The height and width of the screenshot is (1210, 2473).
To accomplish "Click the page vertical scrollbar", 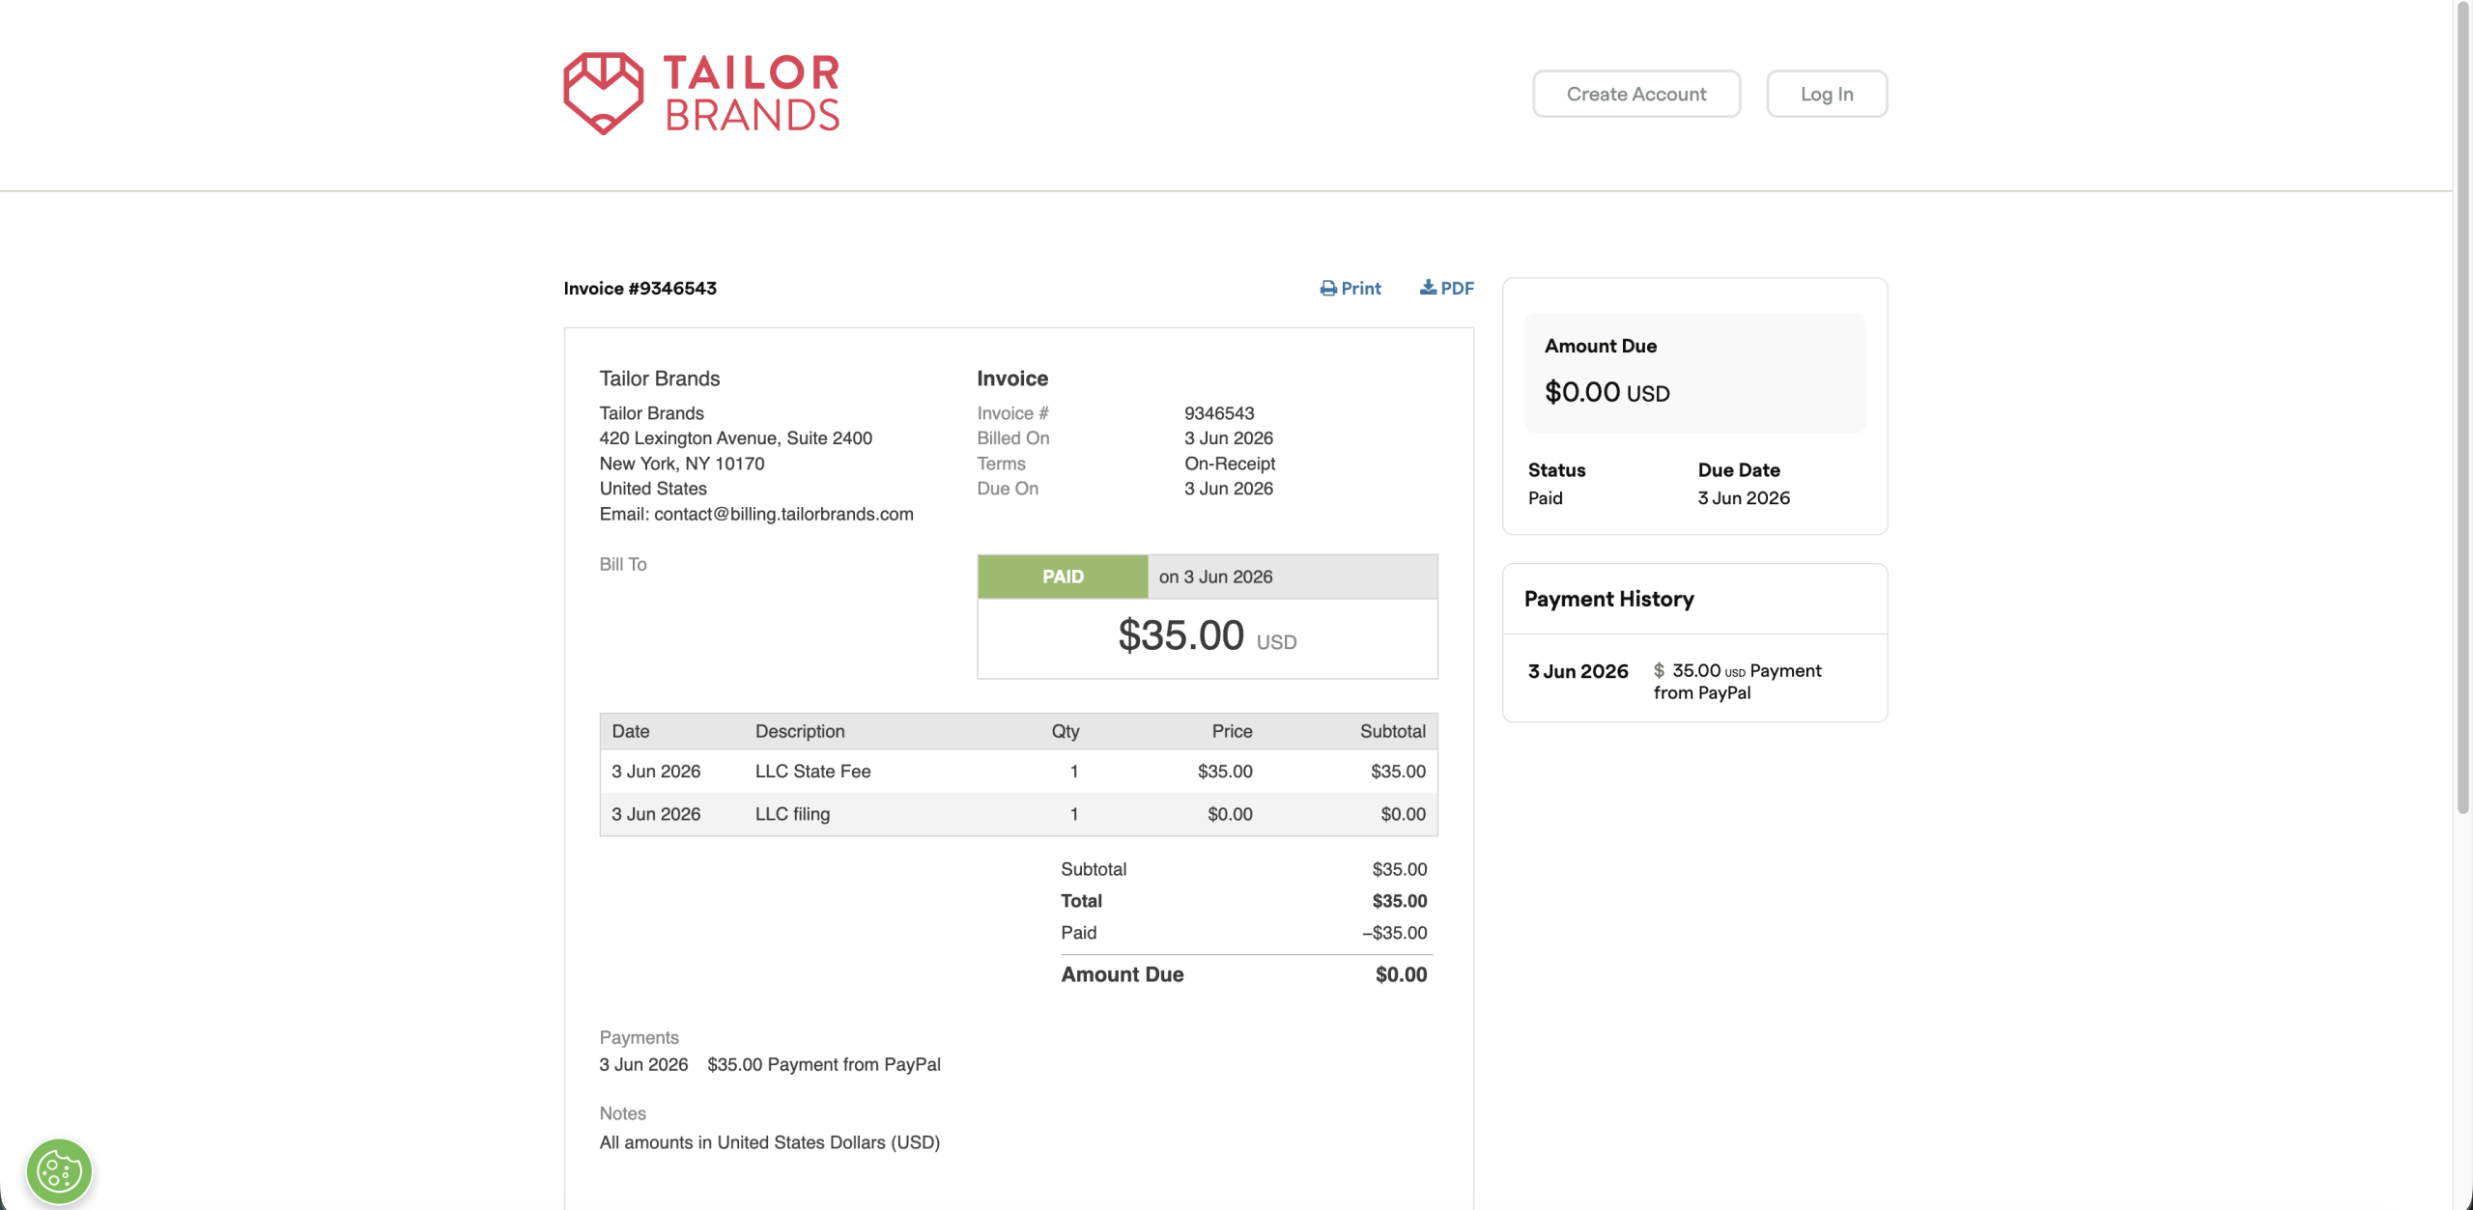I will click(2463, 406).
